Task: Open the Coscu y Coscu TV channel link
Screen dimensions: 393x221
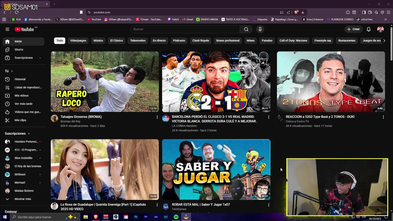Action: point(297,122)
